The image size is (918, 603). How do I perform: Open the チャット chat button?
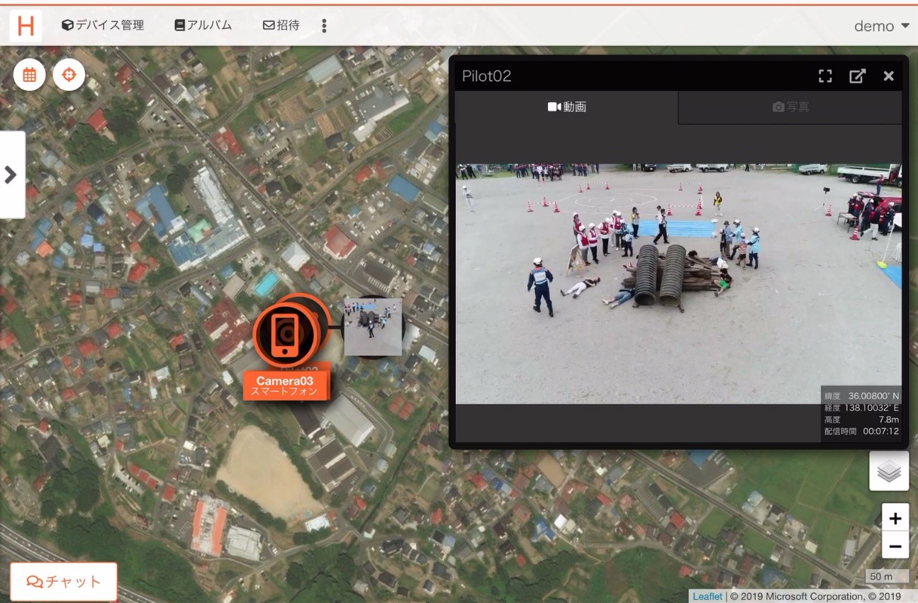(64, 582)
